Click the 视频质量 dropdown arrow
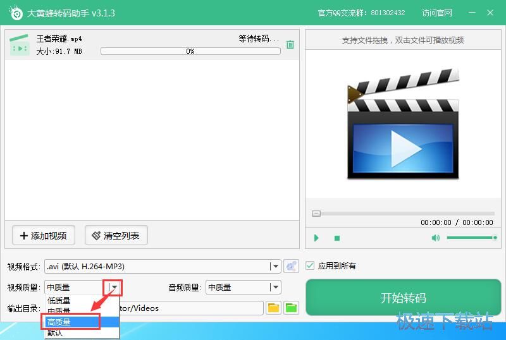The width and height of the screenshot is (506, 340). (114, 287)
